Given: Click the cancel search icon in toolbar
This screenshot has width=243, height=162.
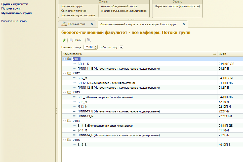Looking at the screenshot, I should [x=89, y=40].
